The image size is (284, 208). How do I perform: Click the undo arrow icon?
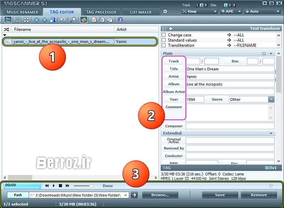coord(63,20)
